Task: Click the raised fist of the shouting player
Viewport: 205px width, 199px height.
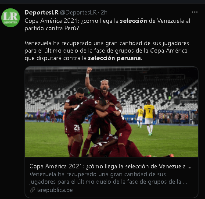Action: [89, 70]
